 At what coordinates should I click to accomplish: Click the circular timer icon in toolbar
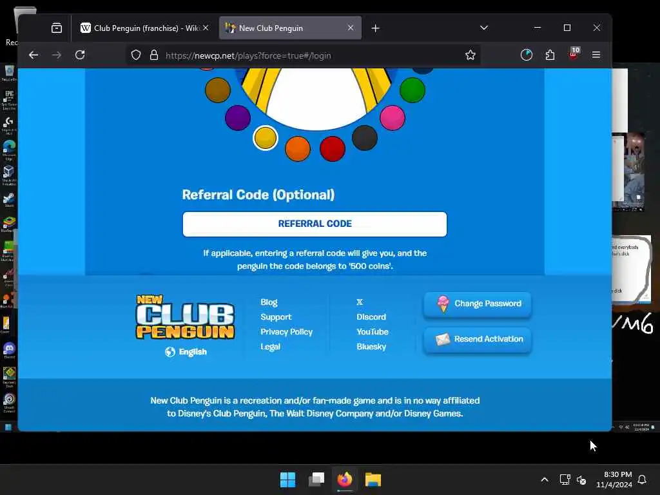pyautogui.click(x=527, y=55)
